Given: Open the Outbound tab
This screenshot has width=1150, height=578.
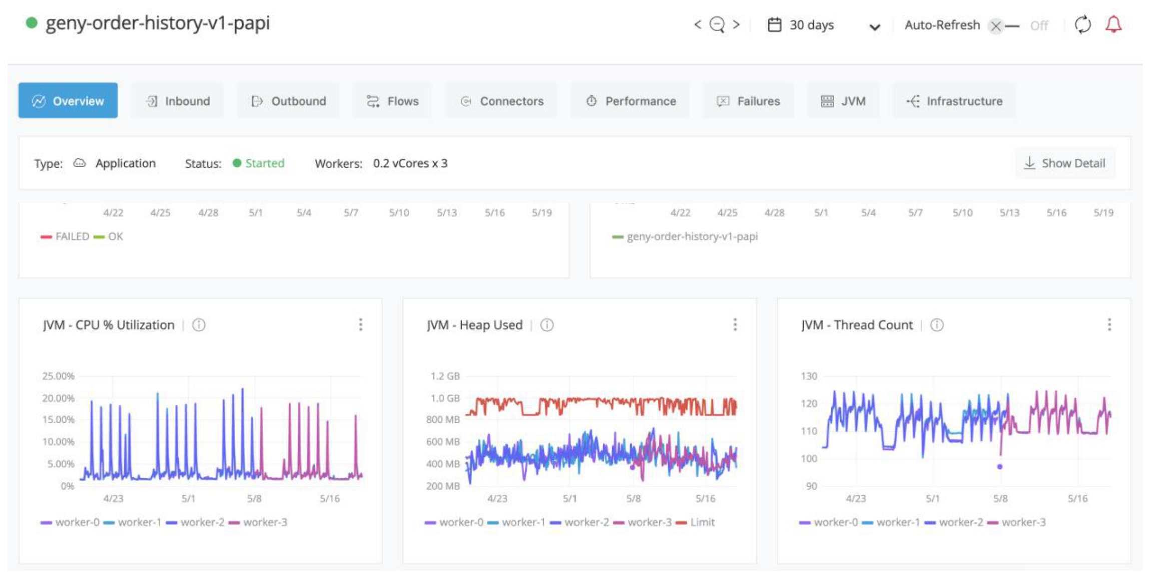Looking at the screenshot, I should pyautogui.click(x=288, y=101).
